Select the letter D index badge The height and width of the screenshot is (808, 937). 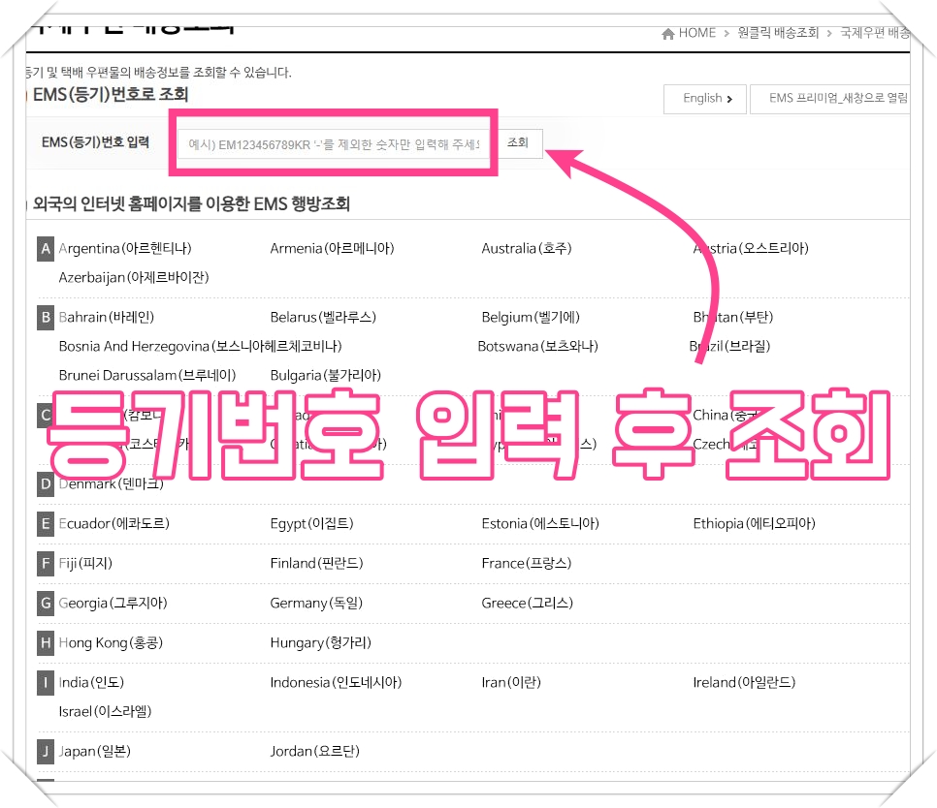[46, 484]
